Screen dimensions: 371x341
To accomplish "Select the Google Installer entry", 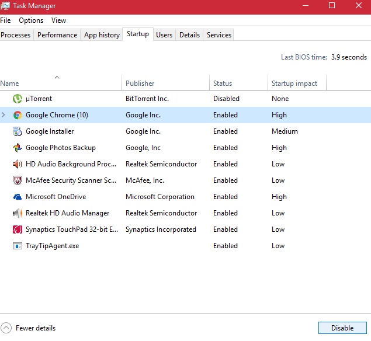I will click(50, 131).
